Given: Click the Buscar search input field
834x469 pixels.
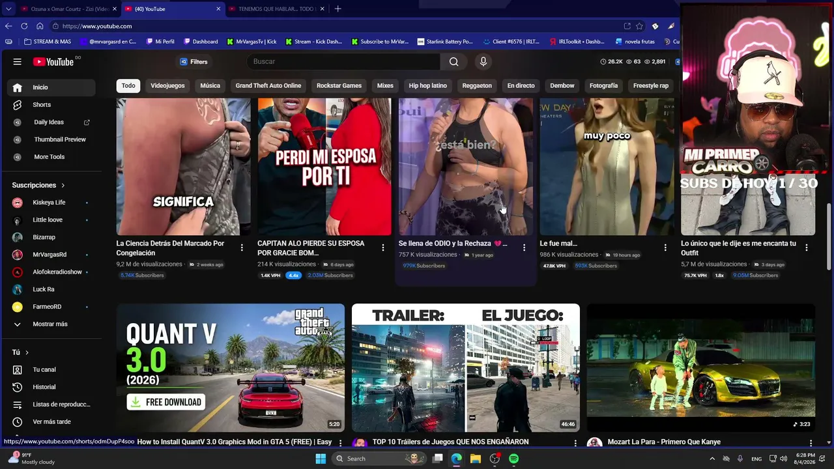Looking at the screenshot, I should [x=344, y=62].
